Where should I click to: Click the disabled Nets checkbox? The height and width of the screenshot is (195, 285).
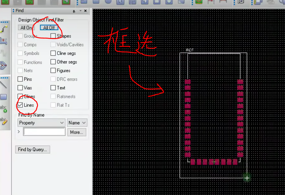(x=20, y=70)
